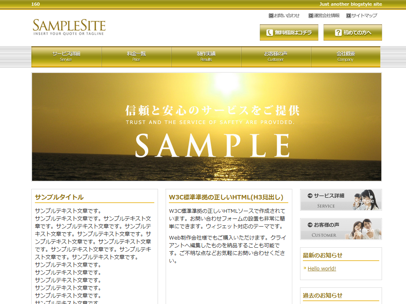
Task: Click the sunset SAMPLE hero image
Action: pyautogui.click(x=207, y=127)
